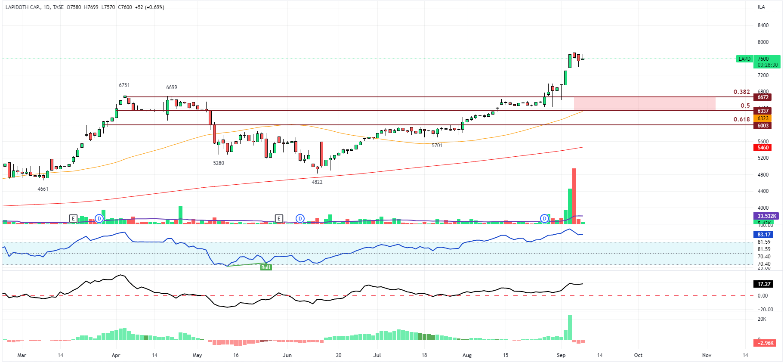
Task: Click the 5701 low price annotation
Action: point(437,146)
